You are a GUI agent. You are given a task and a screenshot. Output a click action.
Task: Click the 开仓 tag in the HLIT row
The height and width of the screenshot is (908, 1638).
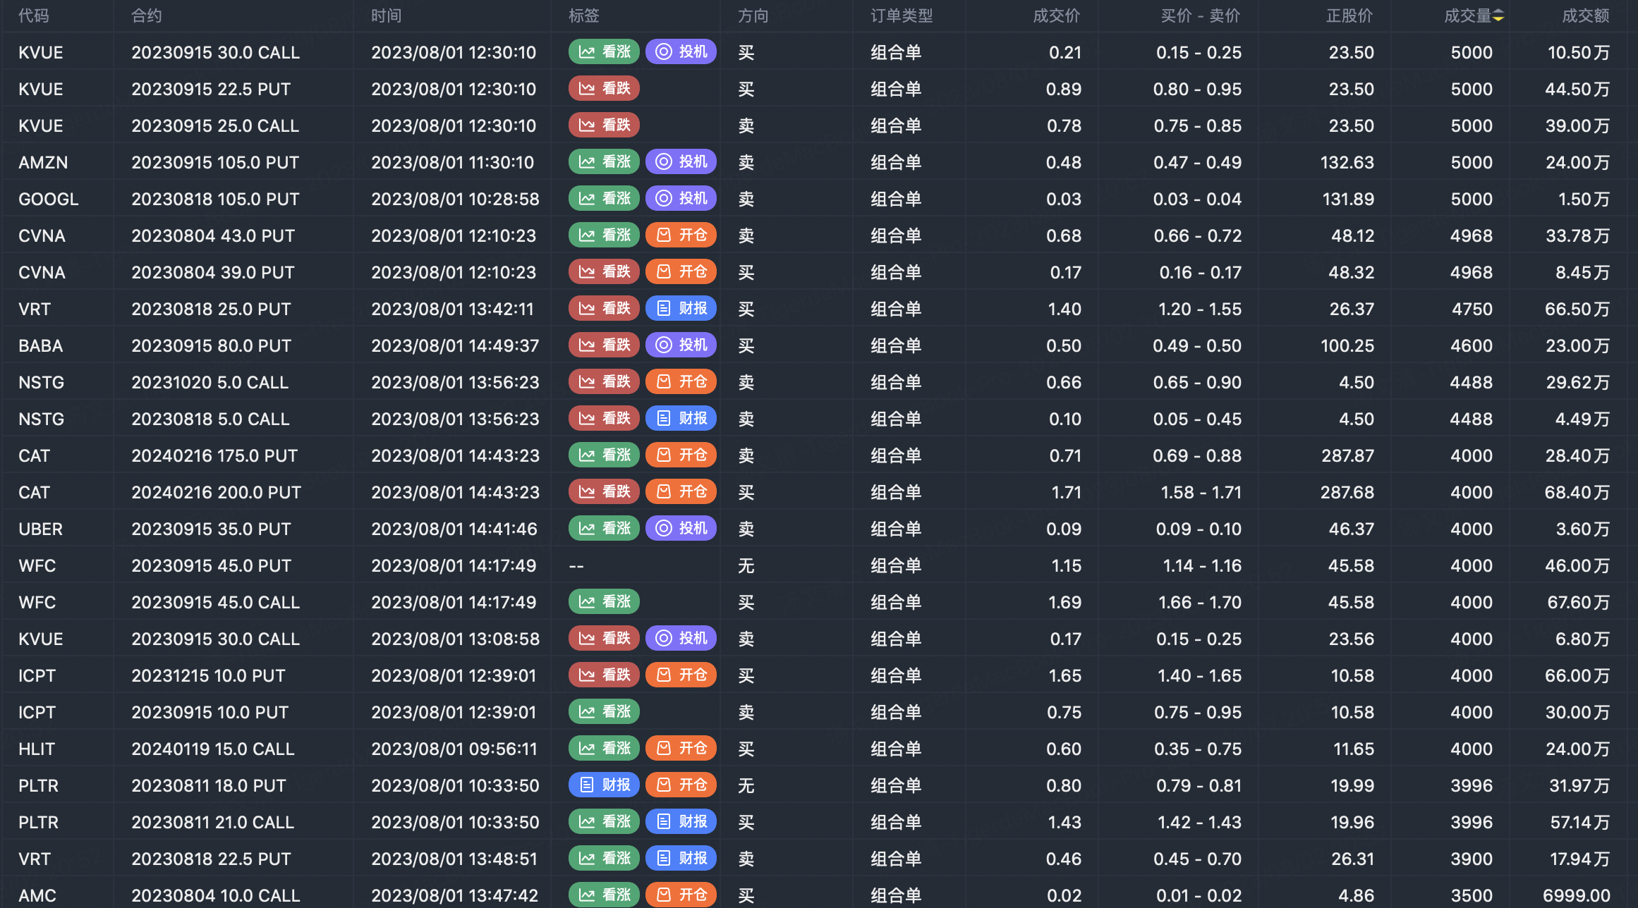(681, 748)
